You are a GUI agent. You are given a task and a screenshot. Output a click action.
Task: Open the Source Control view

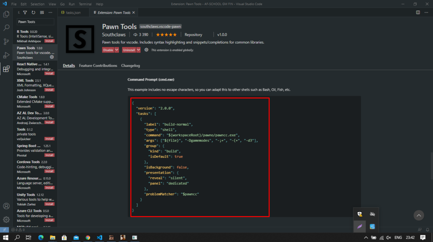[6, 41]
